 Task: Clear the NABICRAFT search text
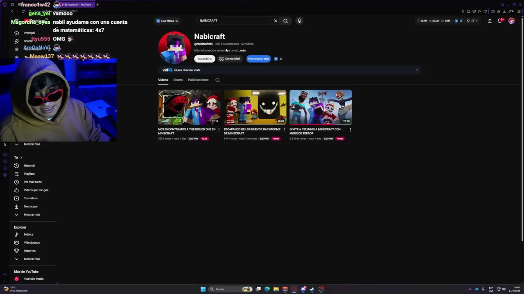(x=276, y=21)
